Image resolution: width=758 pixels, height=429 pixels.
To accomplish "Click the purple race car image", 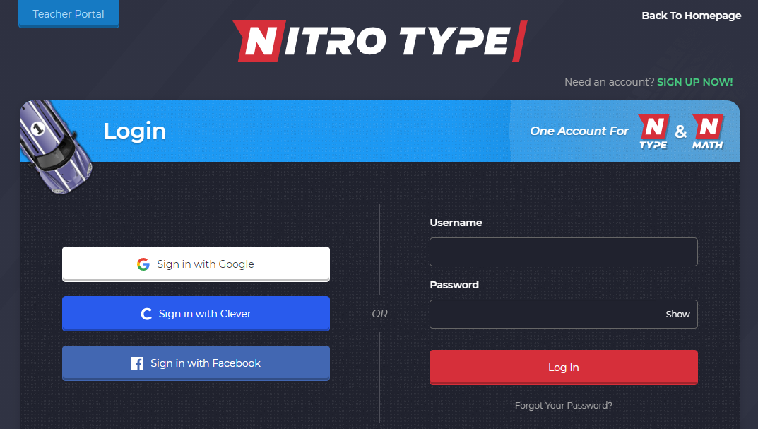I will [x=54, y=146].
